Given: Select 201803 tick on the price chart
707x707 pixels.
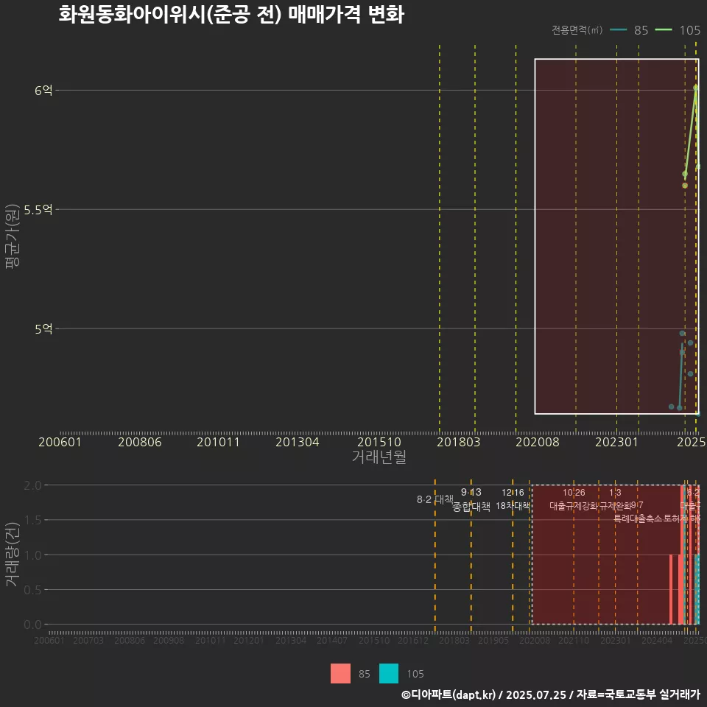Looking at the screenshot, I should coord(459,442).
